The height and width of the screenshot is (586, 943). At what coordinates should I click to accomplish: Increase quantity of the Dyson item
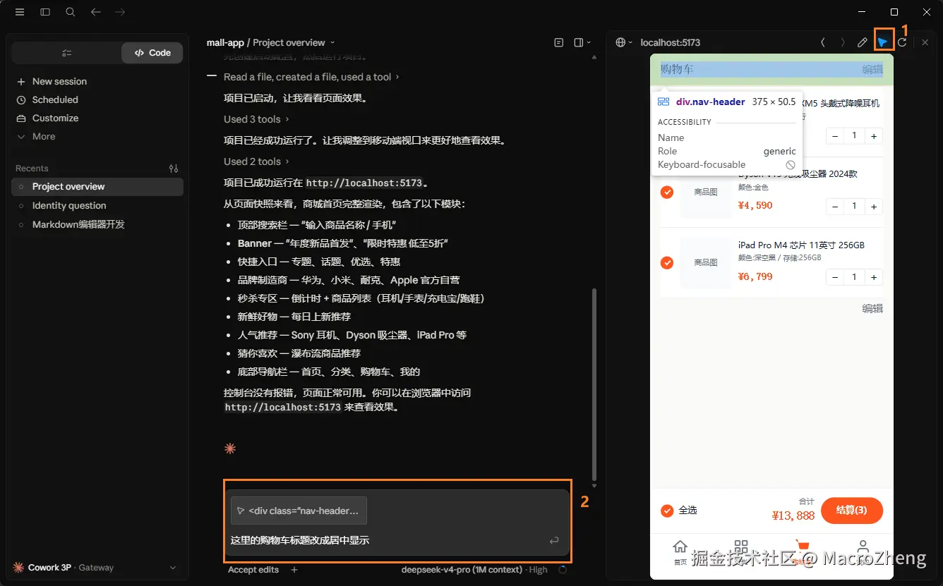click(x=874, y=207)
